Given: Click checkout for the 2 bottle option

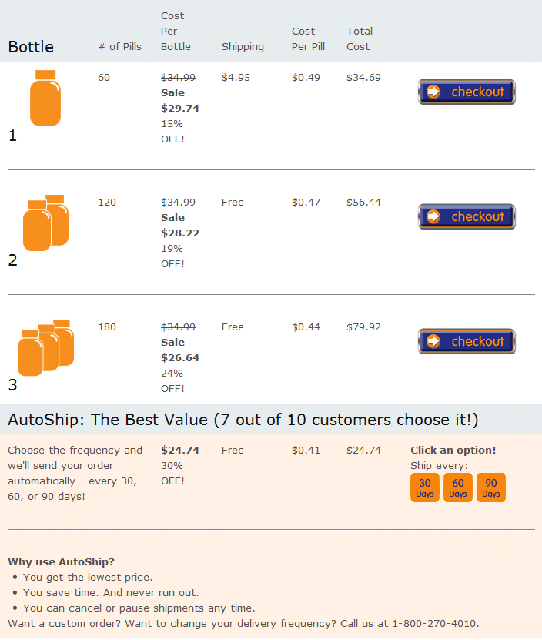Looking at the screenshot, I should tap(467, 216).
